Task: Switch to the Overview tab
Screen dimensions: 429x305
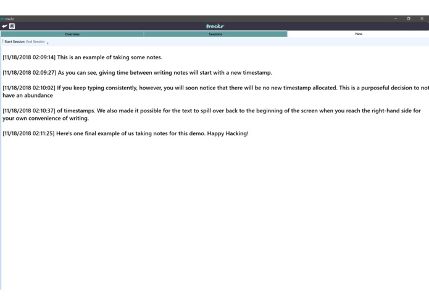Action: pyautogui.click(x=72, y=34)
